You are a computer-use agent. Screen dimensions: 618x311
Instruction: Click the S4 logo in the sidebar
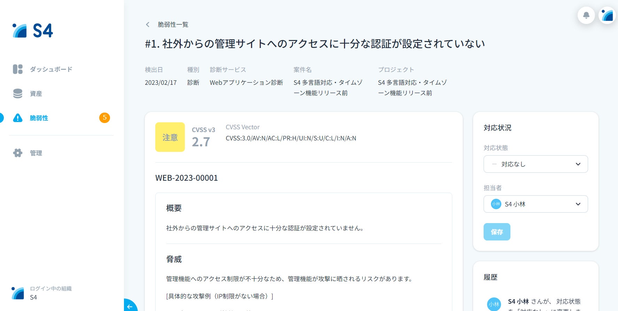click(33, 31)
